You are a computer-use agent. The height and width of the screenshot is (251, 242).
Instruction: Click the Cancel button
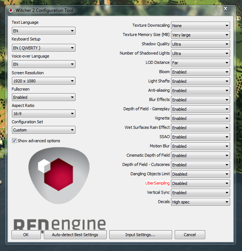tap(190, 235)
